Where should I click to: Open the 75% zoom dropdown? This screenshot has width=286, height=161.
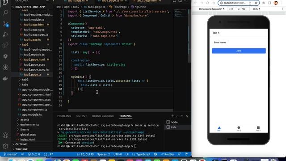click(x=256, y=9)
